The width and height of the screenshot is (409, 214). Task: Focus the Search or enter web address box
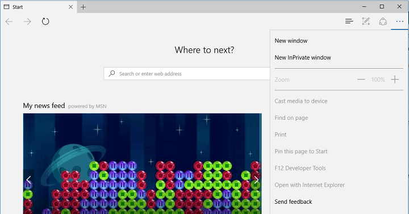pyautogui.click(x=187, y=73)
